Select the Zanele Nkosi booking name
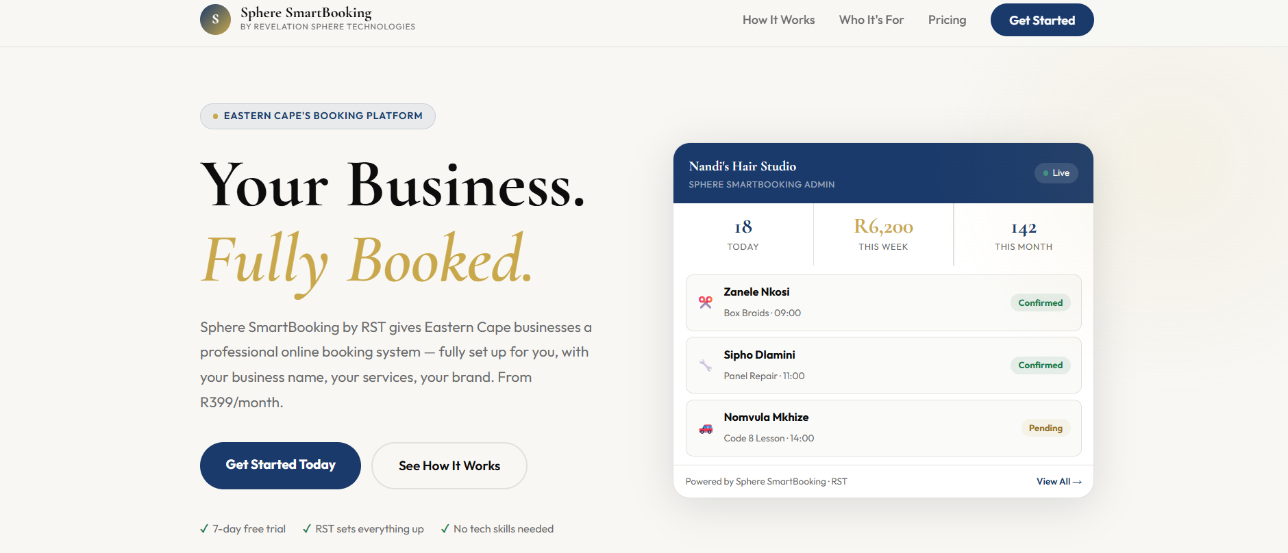This screenshot has height=553, width=1288. coord(756,292)
